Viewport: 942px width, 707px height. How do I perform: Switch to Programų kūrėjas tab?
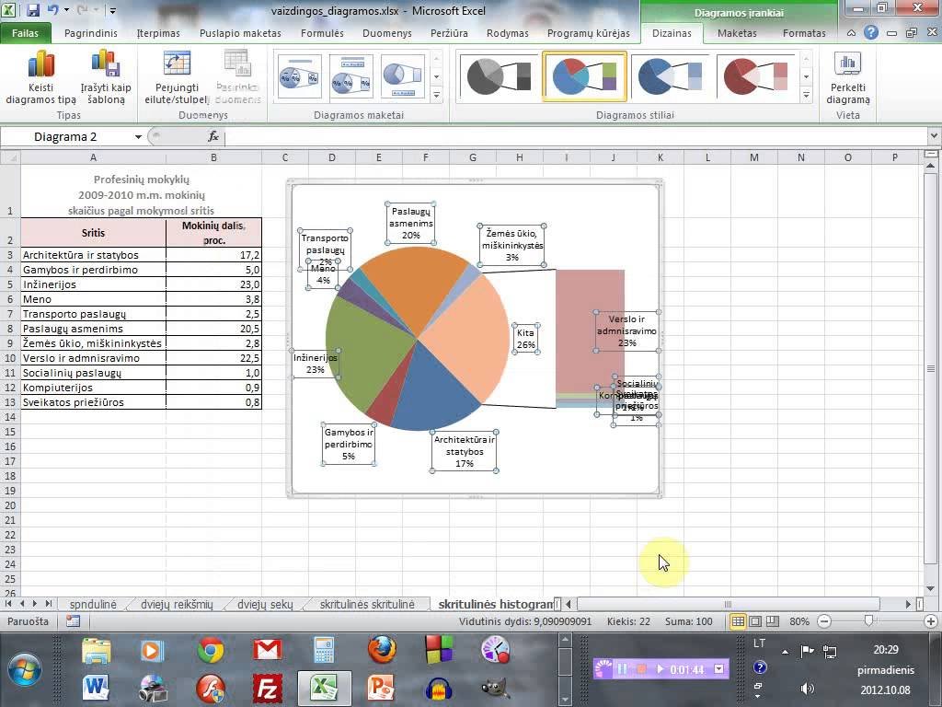click(588, 33)
